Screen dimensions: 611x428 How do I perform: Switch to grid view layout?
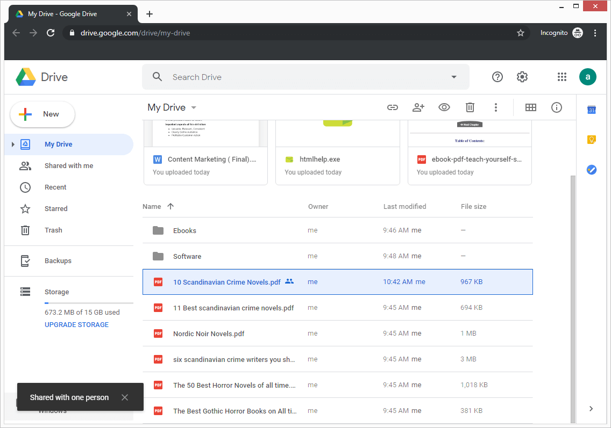pyautogui.click(x=531, y=107)
